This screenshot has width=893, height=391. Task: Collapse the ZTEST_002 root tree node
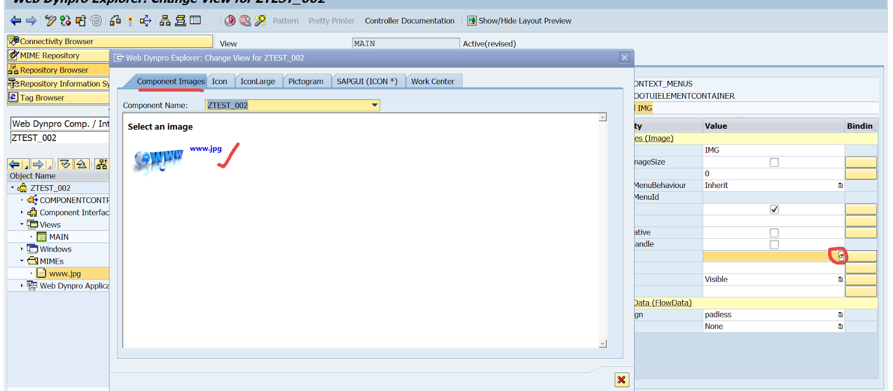point(12,188)
